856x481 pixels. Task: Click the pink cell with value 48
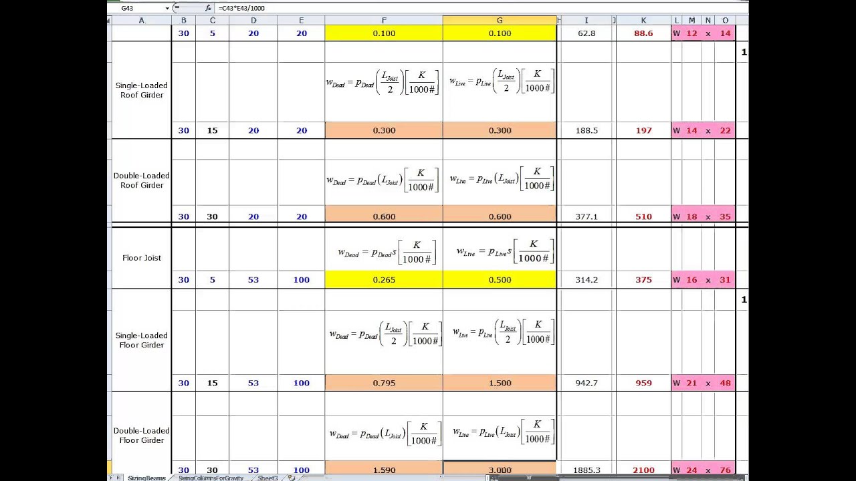[x=725, y=383]
